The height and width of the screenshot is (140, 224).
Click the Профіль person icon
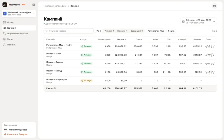tap(4, 45)
